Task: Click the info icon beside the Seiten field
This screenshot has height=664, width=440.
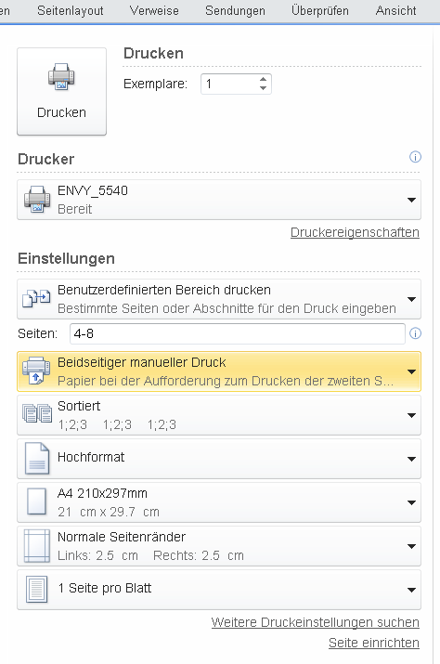Action: pyautogui.click(x=415, y=333)
